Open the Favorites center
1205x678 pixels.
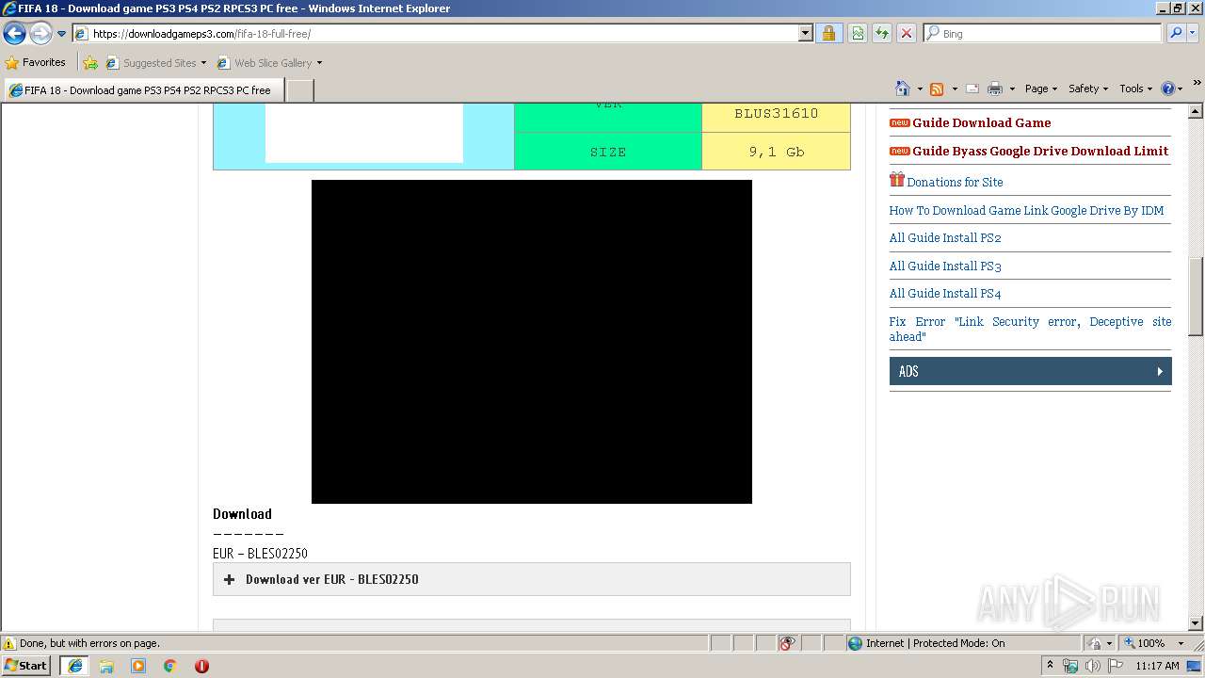36,63
